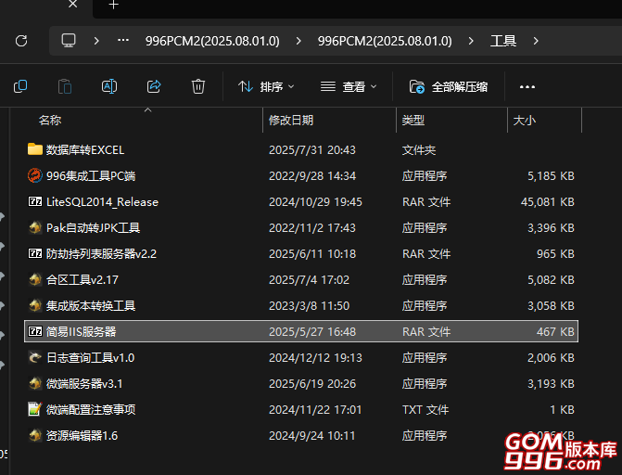
Task: Click the rename icon in toolbar
Action: pyautogui.click(x=108, y=86)
